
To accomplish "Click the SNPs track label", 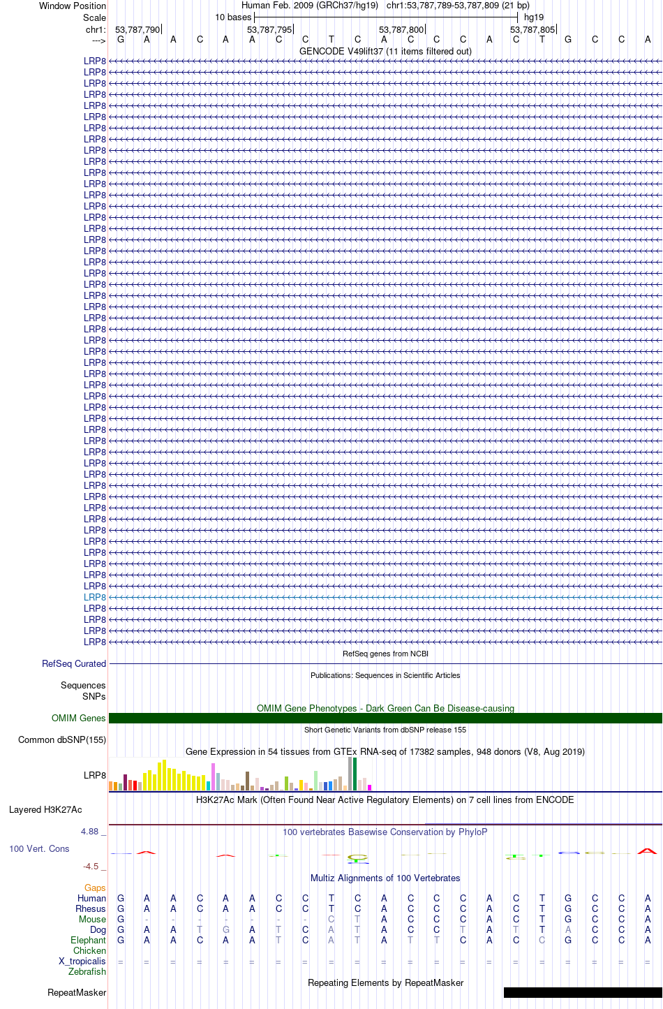I will pos(94,696).
